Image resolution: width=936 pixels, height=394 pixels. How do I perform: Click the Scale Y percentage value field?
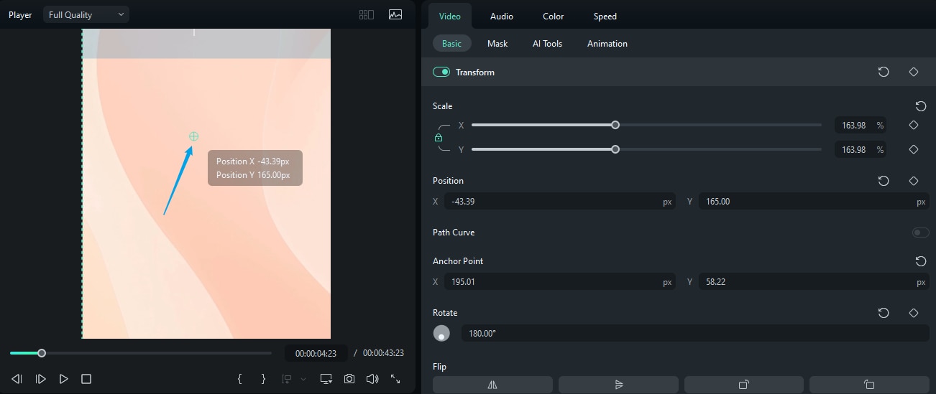861,149
